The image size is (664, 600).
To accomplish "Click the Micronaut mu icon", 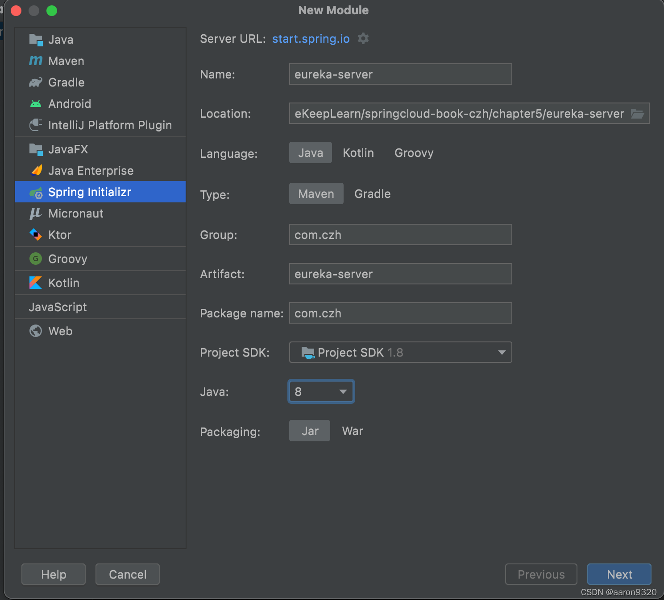I will tap(36, 214).
